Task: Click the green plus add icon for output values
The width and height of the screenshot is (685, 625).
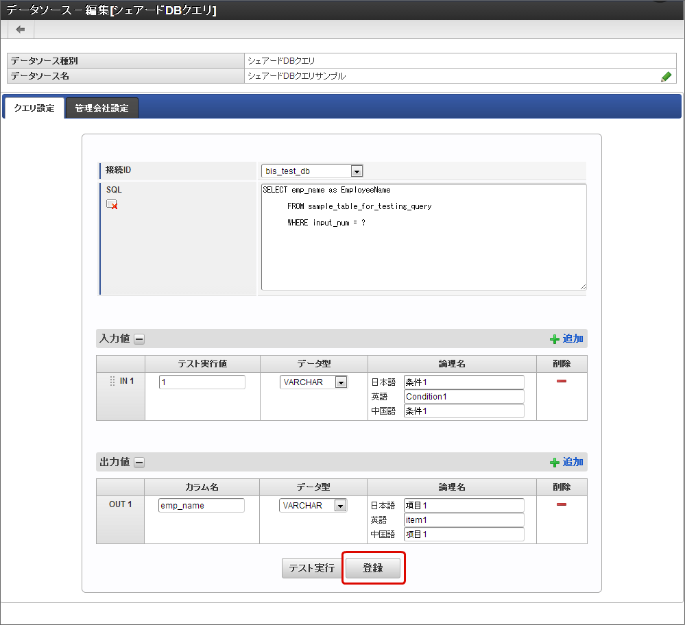Action: [555, 463]
